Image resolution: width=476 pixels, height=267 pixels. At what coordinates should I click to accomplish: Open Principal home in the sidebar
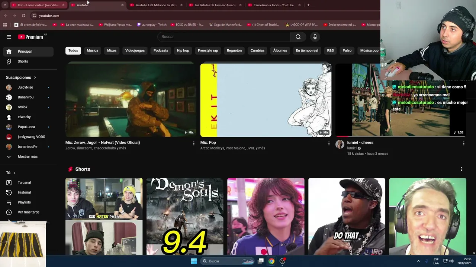(28, 52)
